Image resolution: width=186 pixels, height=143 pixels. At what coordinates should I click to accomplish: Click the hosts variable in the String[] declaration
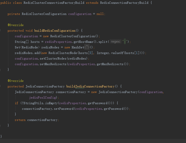point(35,42)
